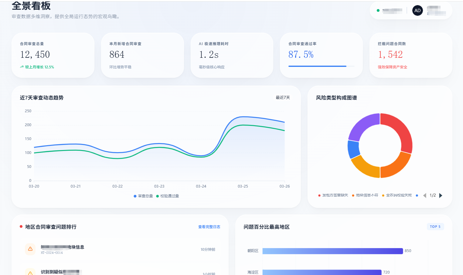463x275 pixels.
Task: Open the 查看完整日志 link
Action: [209, 227]
